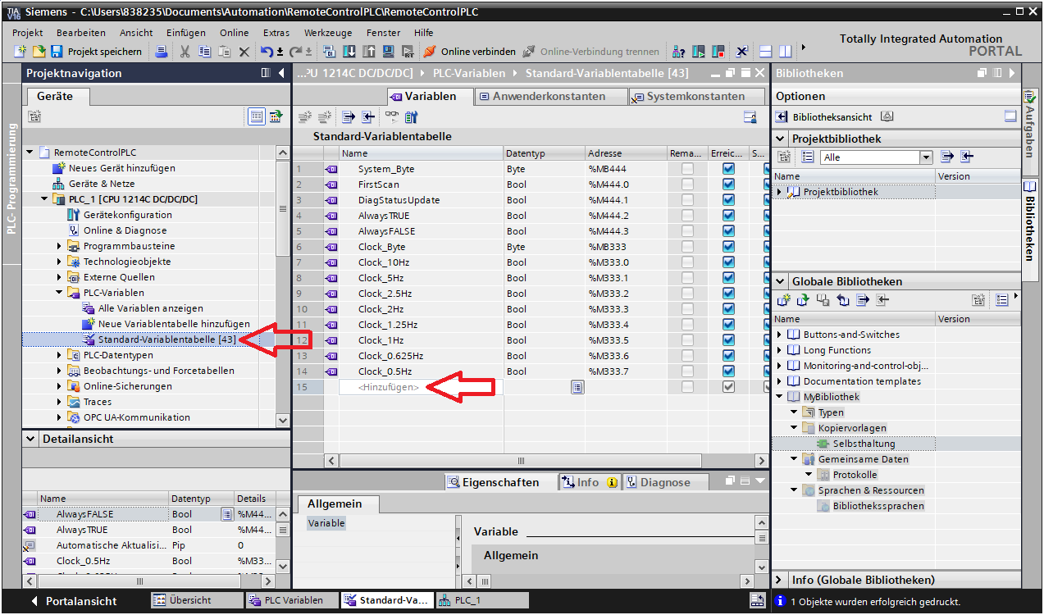
Task: Click the open global library icon
Action: (803, 300)
